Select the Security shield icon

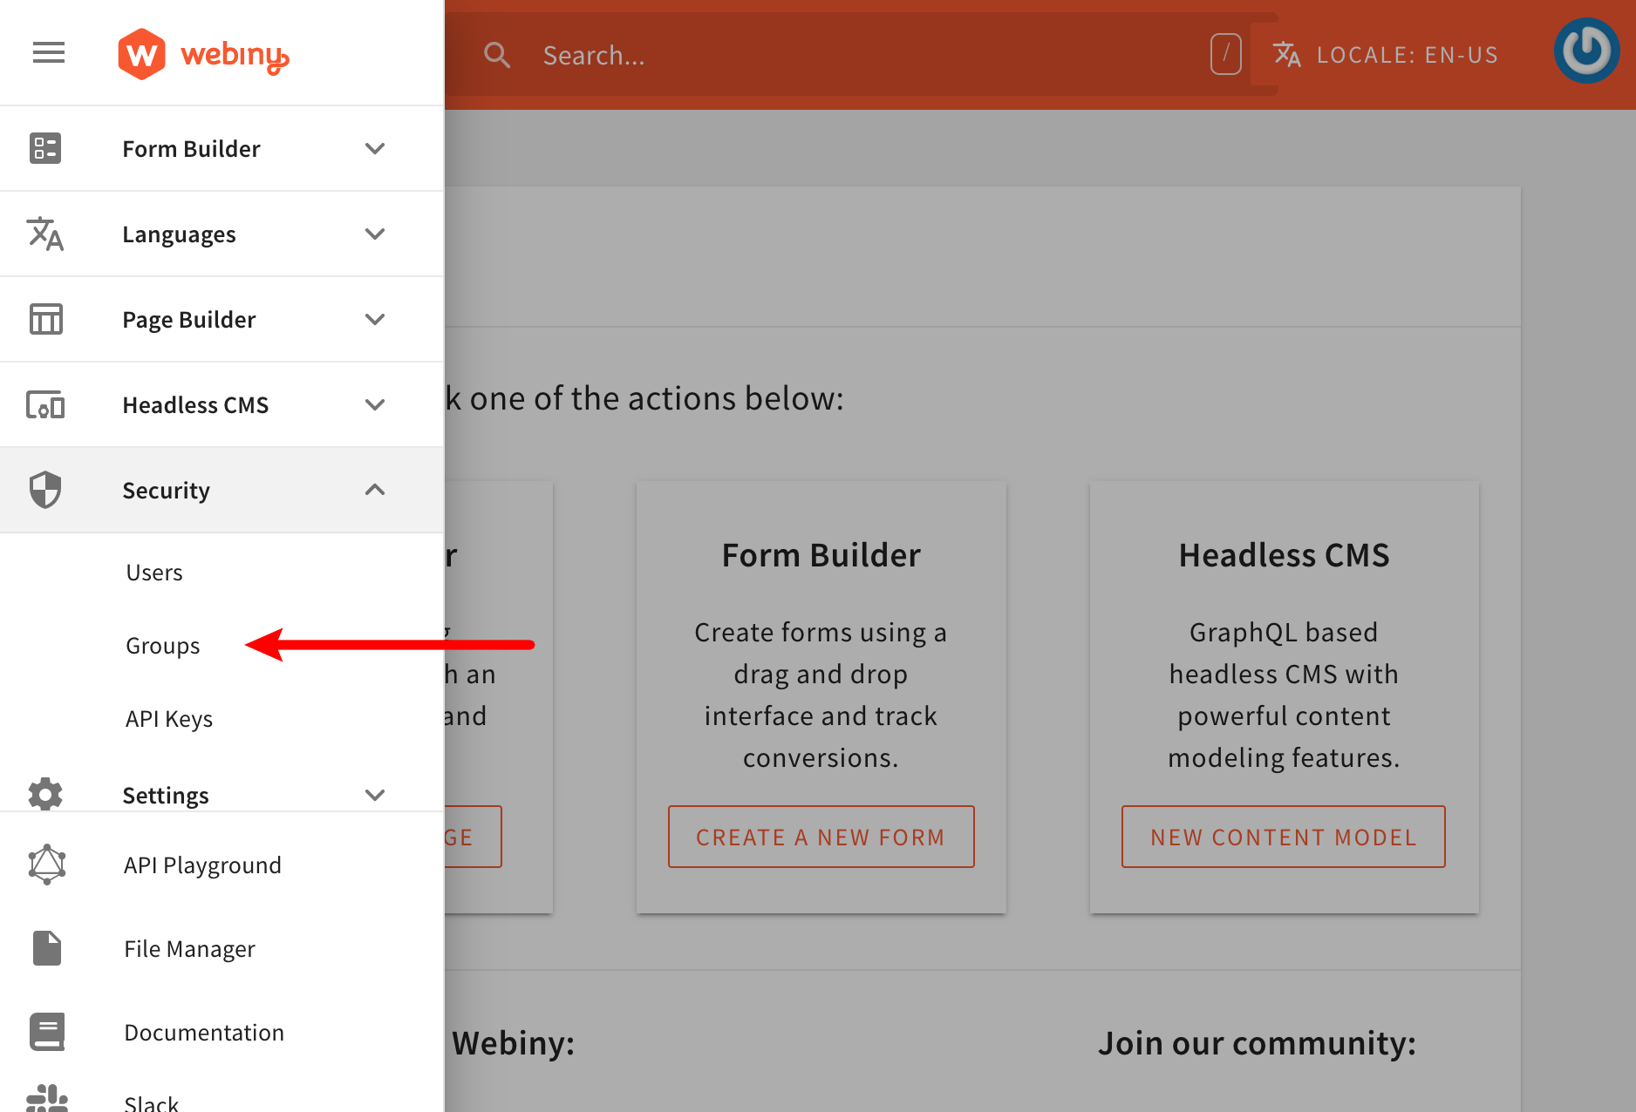pyautogui.click(x=46, y=490)
